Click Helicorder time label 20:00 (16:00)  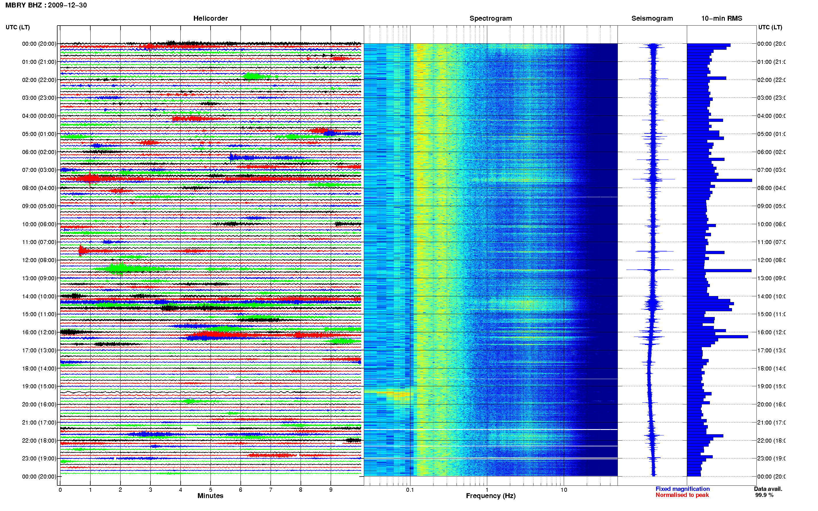click(39, 404)
